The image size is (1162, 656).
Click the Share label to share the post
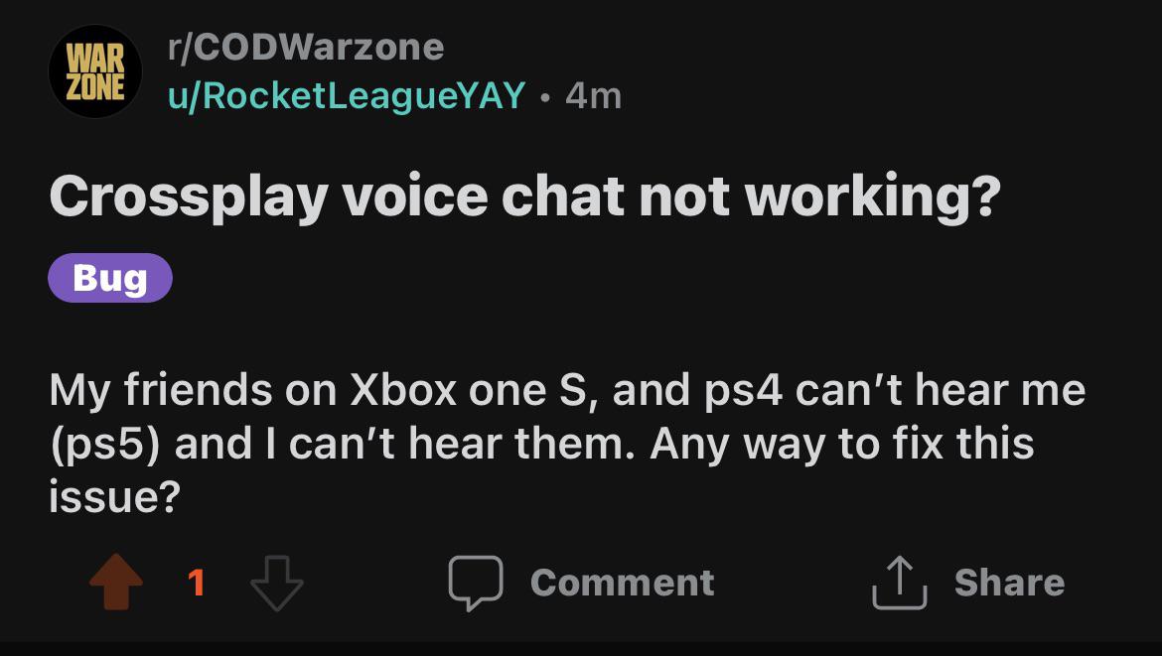(x=1010, y=584)
